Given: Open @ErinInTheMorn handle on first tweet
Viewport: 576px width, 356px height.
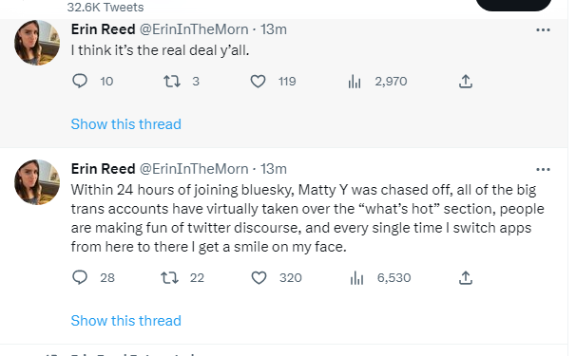Looking at the screenshot, I should tap(194, 29).
